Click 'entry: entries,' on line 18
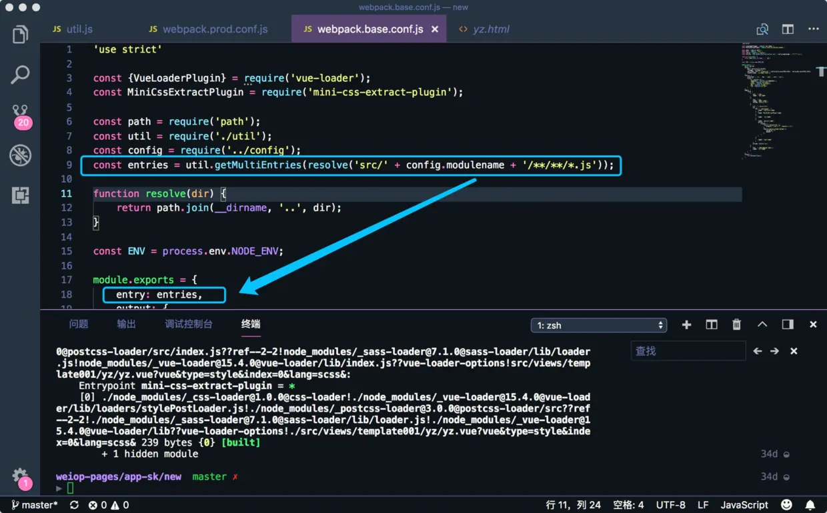 point(159,295)
